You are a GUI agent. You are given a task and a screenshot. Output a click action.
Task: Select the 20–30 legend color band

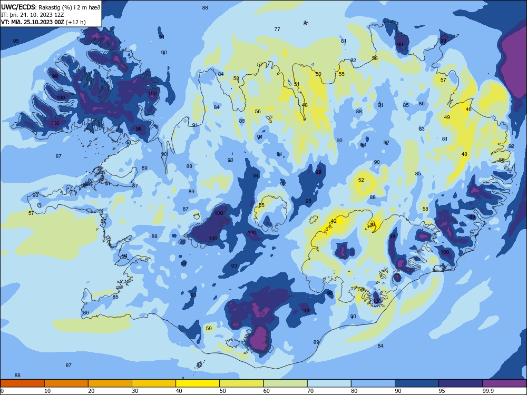coord(110,383)
